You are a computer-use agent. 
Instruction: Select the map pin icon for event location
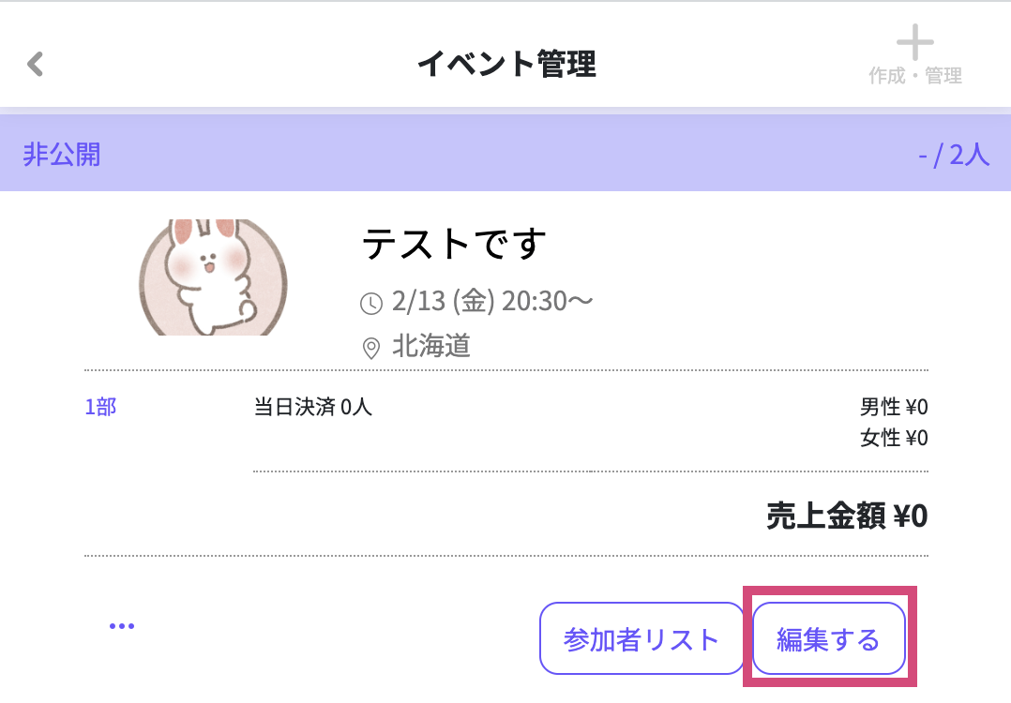[370, 347]
